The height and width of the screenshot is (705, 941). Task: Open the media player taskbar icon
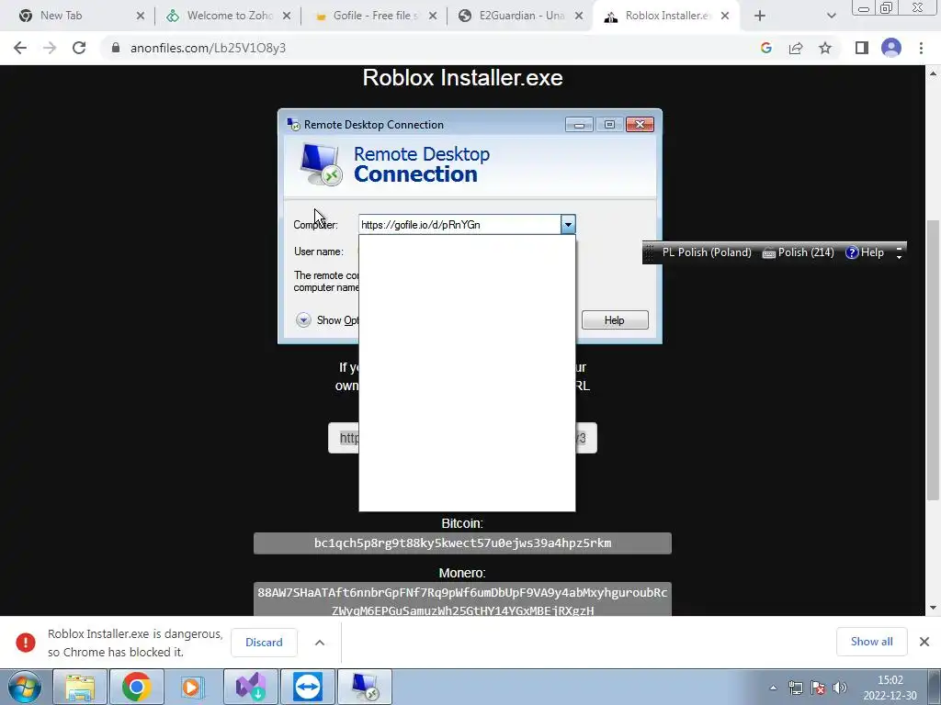[193, 687]
